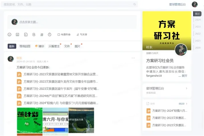This screenshot has width=204, height=136.
Task: Insert a hashtag topic with # icon
Action: [x=42, y=35]
